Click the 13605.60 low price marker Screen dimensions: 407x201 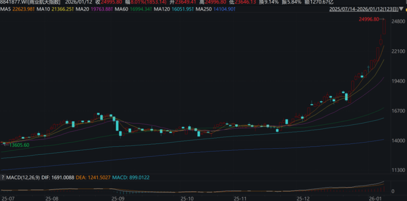19,145
